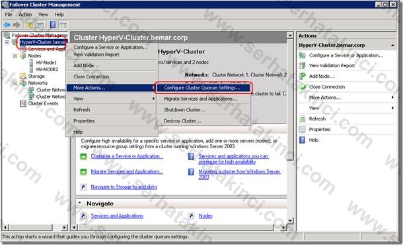Click the Refresh icon in Actions pane
Screen dimensions: 403x245
pos(303,119)
